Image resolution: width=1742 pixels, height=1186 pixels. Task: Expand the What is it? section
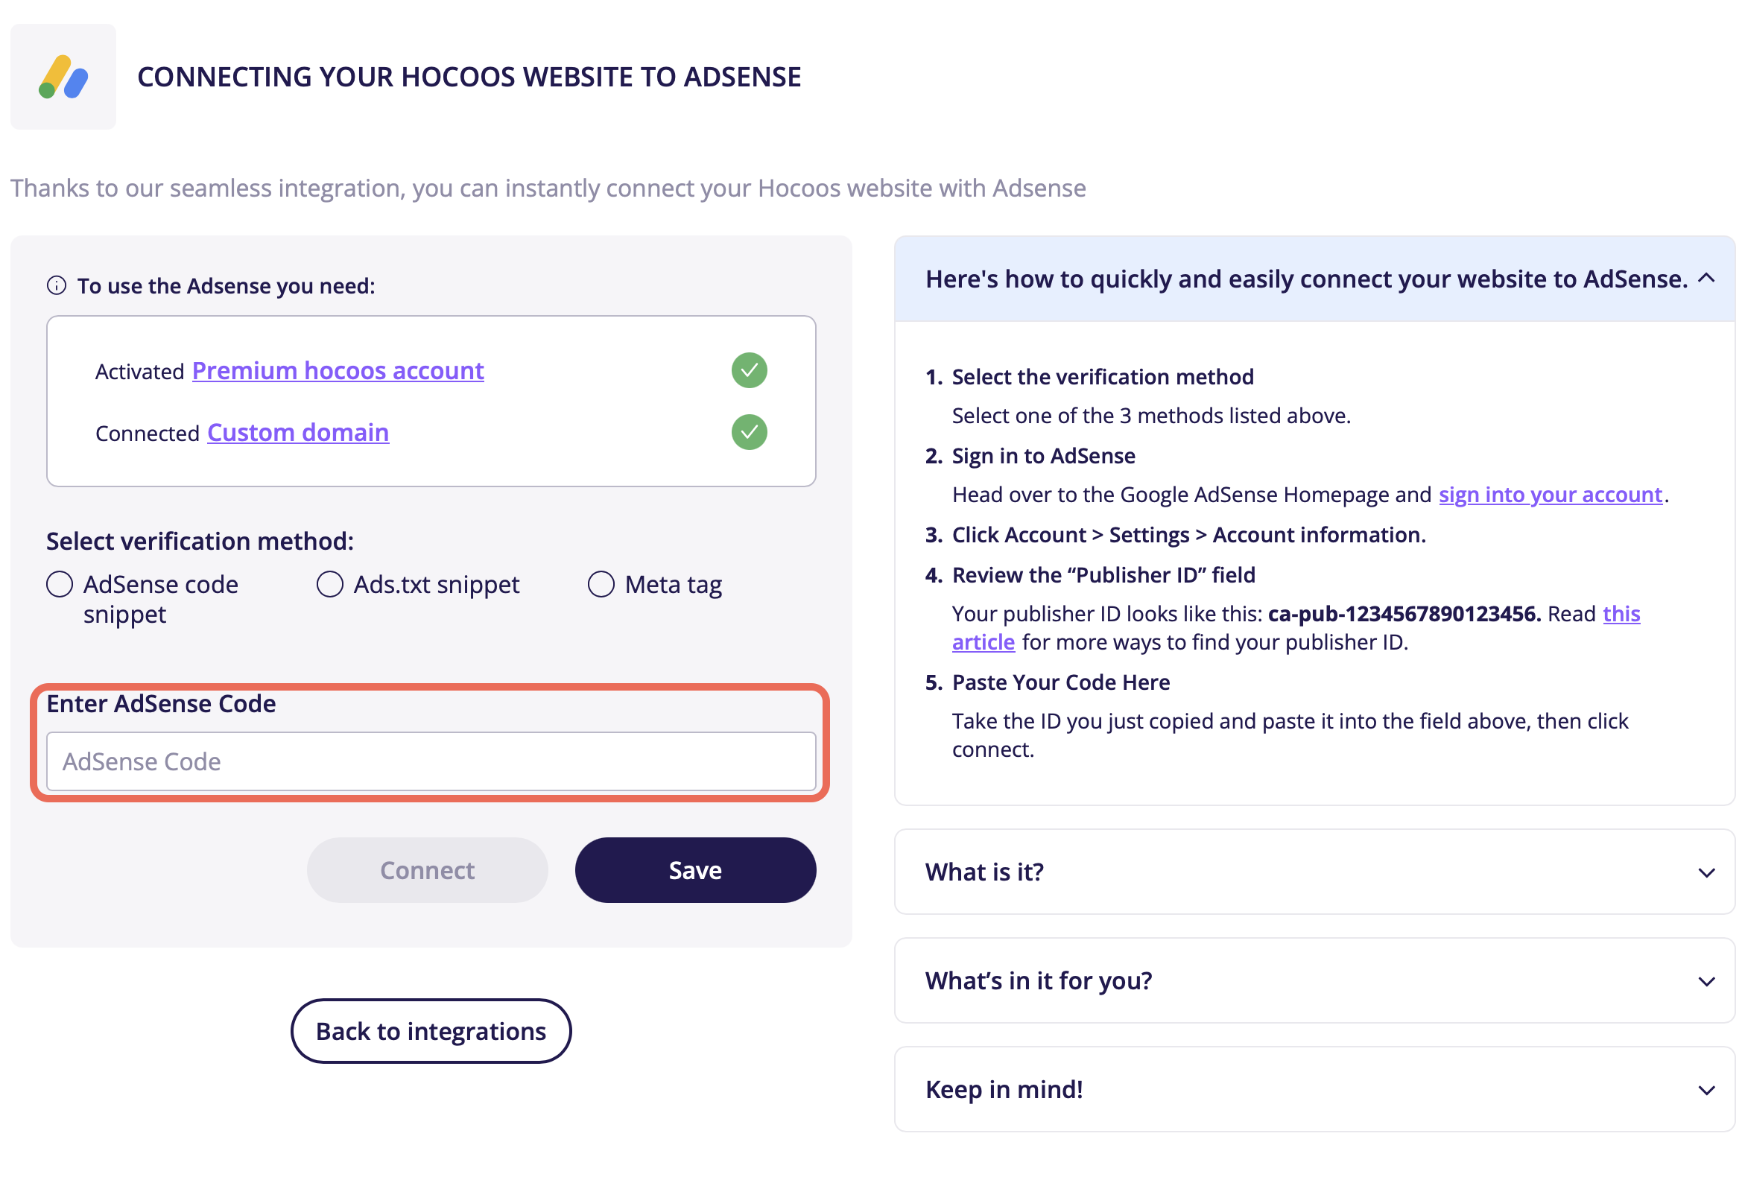[1315, 872]
